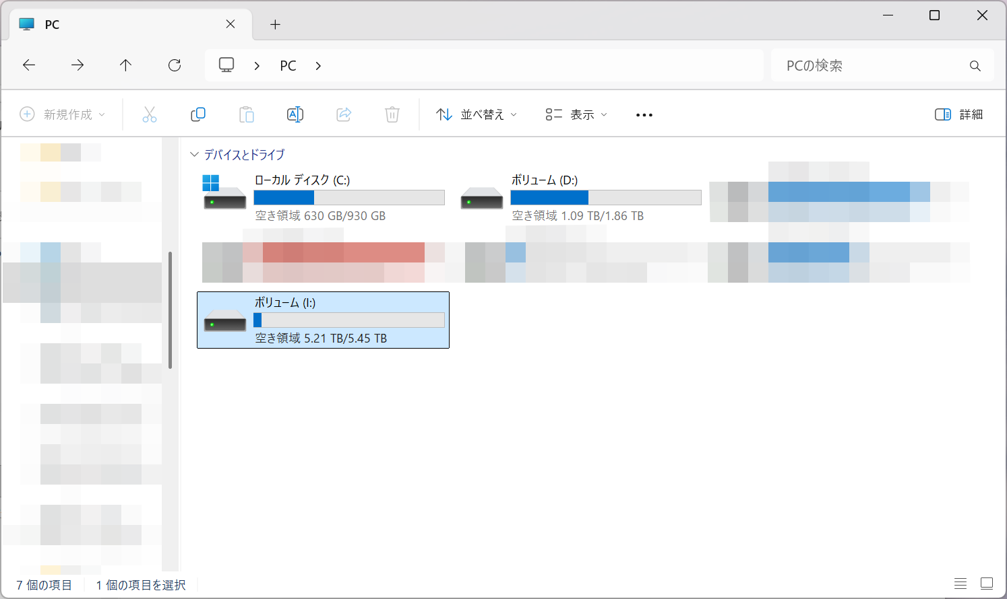Select ローカル ディスク (C:) drive

point(322,197)
